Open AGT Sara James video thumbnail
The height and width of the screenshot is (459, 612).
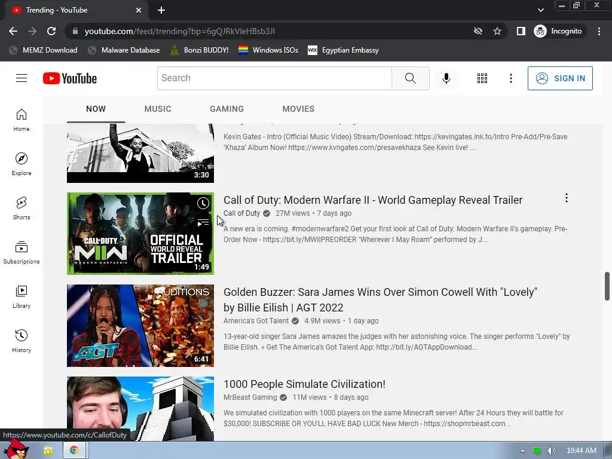click(x=140, y=326)
